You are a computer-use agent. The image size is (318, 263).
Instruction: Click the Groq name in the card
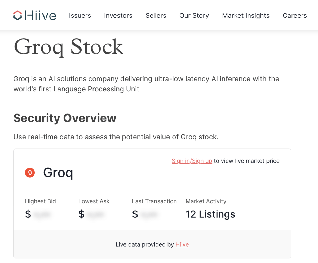coord(58,173)
